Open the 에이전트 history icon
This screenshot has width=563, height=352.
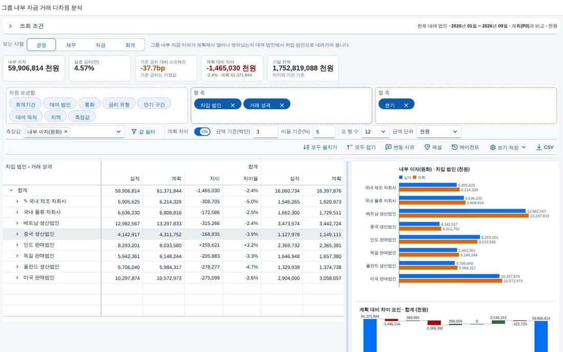coord(454,147)
